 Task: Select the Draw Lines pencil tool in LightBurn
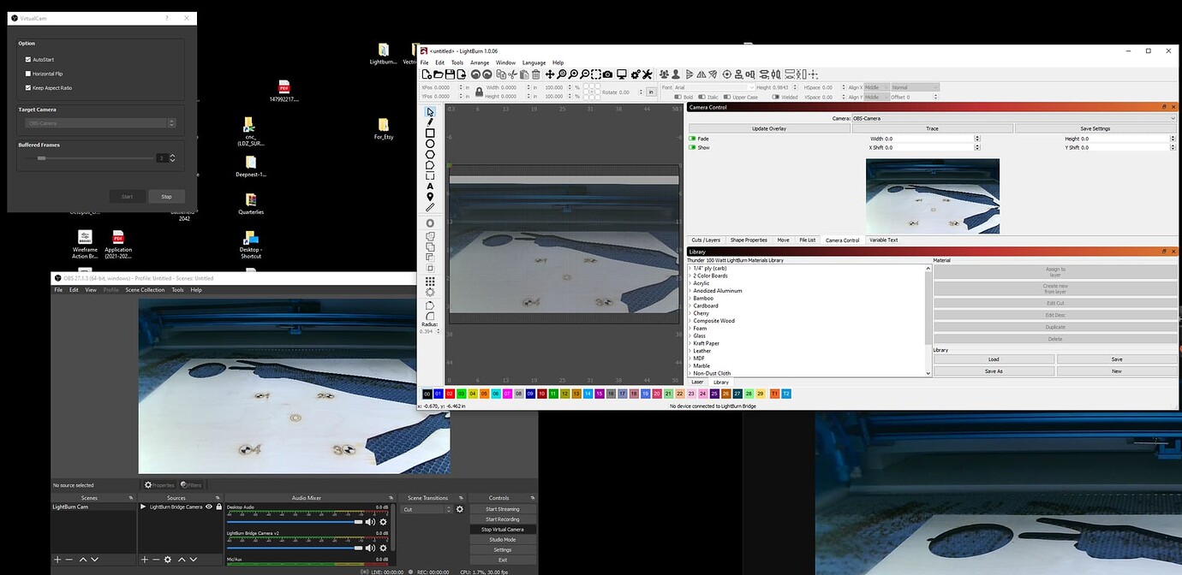point(430,122)
